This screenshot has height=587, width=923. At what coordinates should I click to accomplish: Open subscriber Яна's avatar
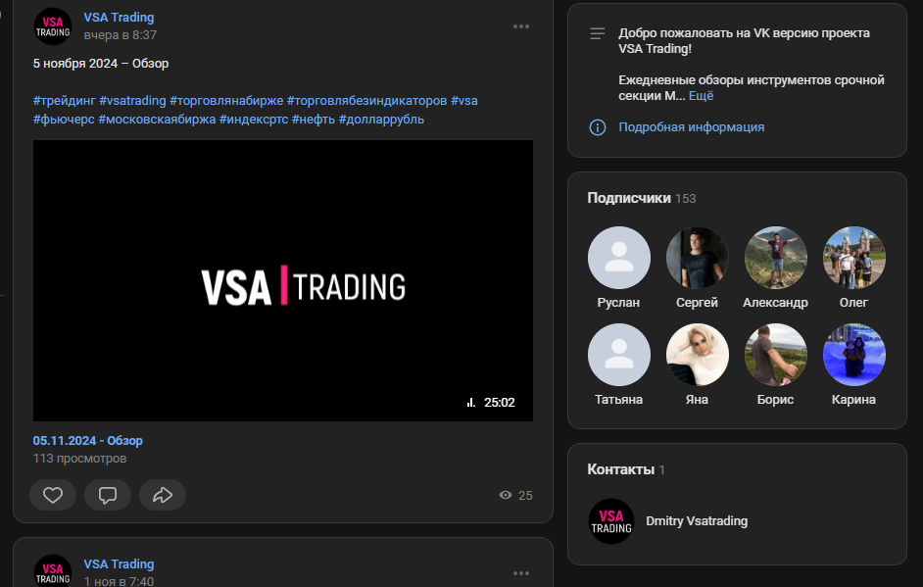point(697,355)
